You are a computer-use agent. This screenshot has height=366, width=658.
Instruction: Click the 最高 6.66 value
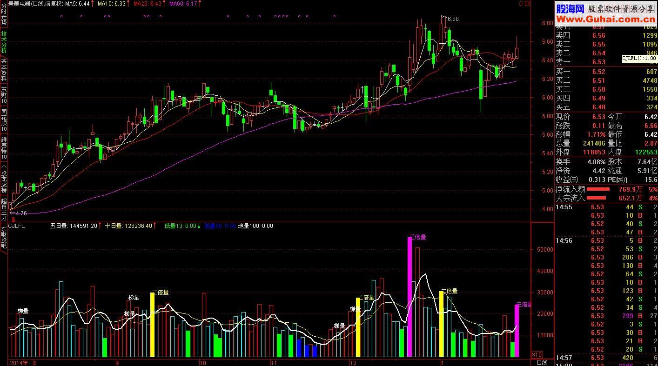point(651,126)
